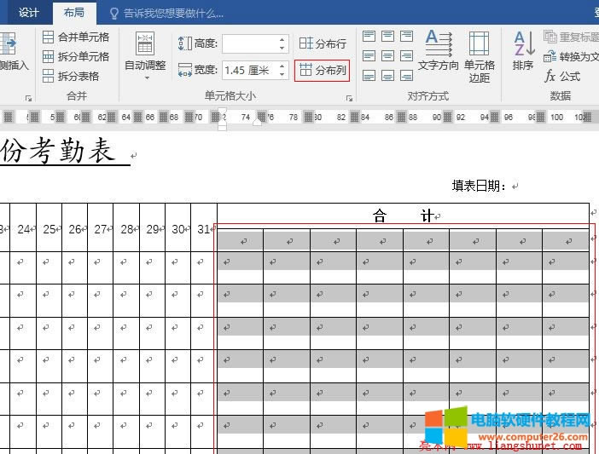Screen dimensions: 599x454
Task: Click the 高度 height icon
Action: coord(185,43)
